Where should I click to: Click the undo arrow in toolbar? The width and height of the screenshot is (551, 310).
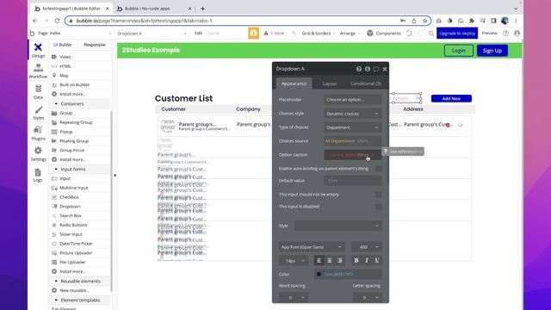pos(409,33)
